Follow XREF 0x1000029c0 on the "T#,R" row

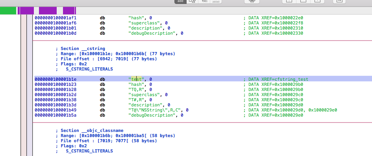(x=289, y=100)
